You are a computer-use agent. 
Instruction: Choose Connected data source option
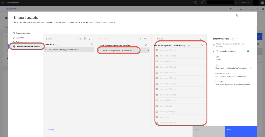[x=23, y=33]
